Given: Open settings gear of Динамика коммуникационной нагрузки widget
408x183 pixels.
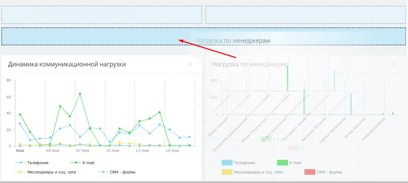Looking at the screenshot, I should [x=189, y=64].
